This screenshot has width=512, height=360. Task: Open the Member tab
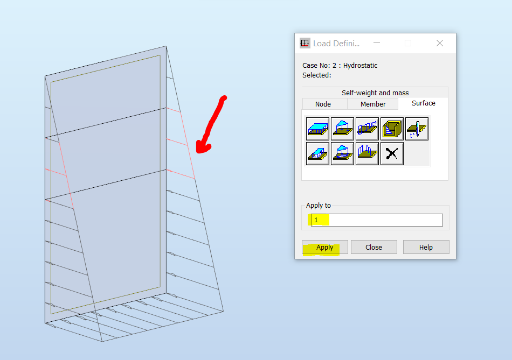click(x=372, y=104)
